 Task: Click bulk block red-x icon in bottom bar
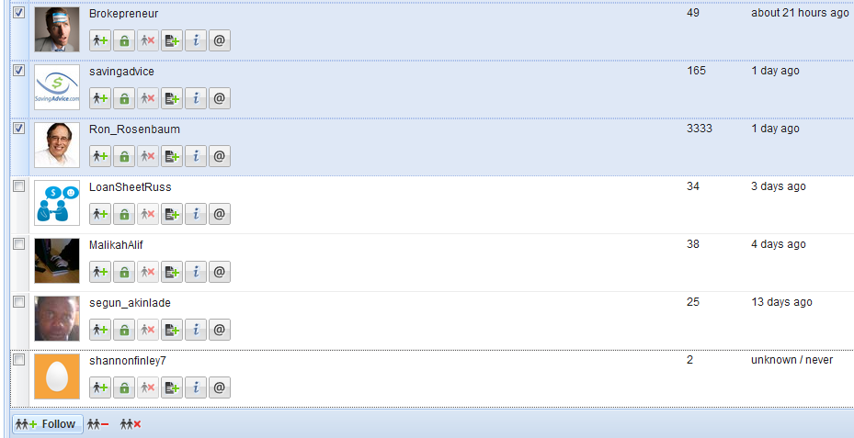[131, 424]
